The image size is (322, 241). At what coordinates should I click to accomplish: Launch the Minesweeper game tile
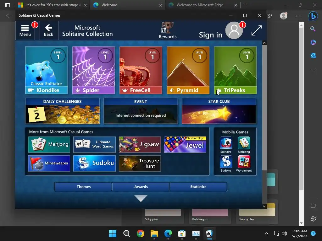pos(49,163)
